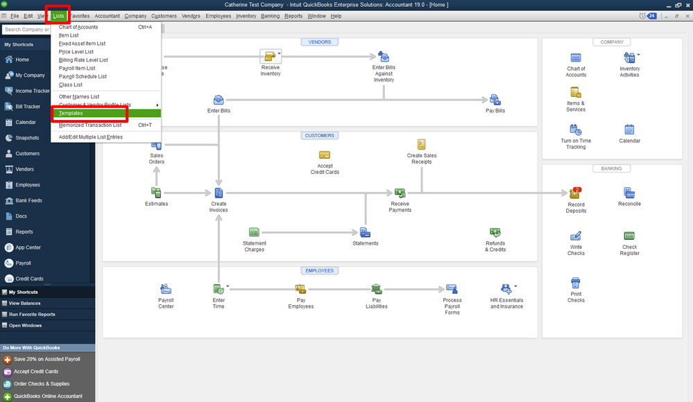693x402 pixels.
Task: Click Order Checks & Supplies link
Action: click(42, 384)
